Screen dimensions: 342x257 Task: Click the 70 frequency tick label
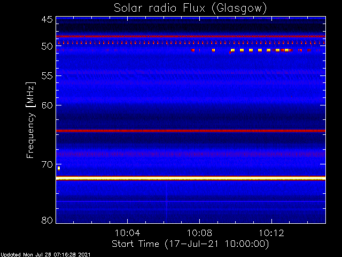coord(47,164)
